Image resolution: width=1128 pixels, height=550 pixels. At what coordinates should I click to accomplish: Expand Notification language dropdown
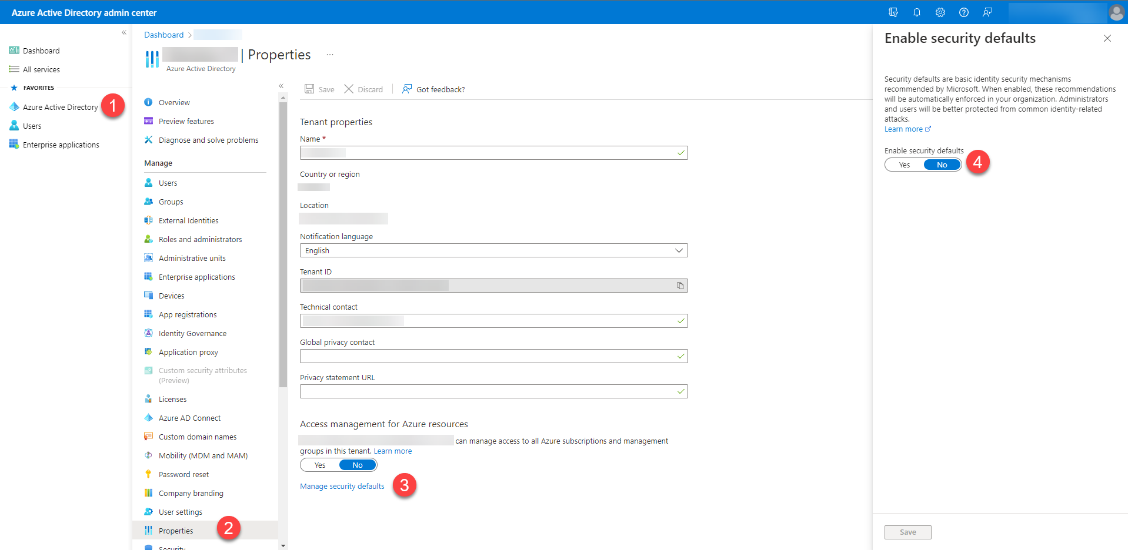point(494,250)
